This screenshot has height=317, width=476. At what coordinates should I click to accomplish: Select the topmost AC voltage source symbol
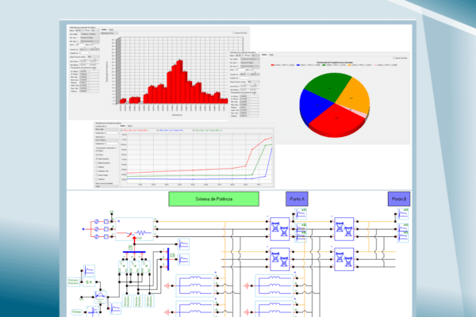[x=97, y=221]
